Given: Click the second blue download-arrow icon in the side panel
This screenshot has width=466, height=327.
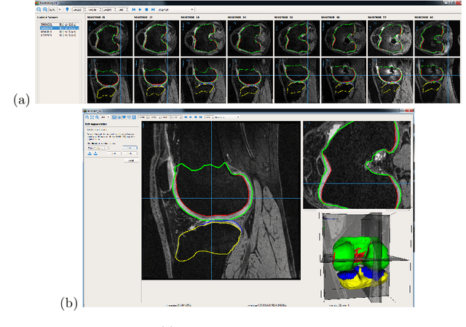Looking at the screenshot, I should 95,154.
